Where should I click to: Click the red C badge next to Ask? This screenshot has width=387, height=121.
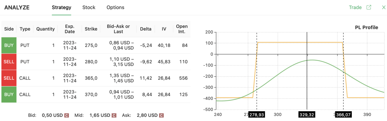161,115
